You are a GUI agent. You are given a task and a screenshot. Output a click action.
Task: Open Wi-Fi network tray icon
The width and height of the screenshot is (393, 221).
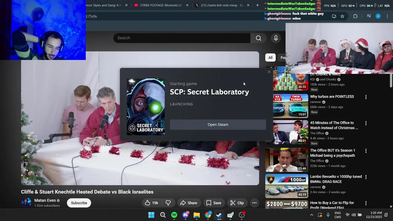coord(348,215)
